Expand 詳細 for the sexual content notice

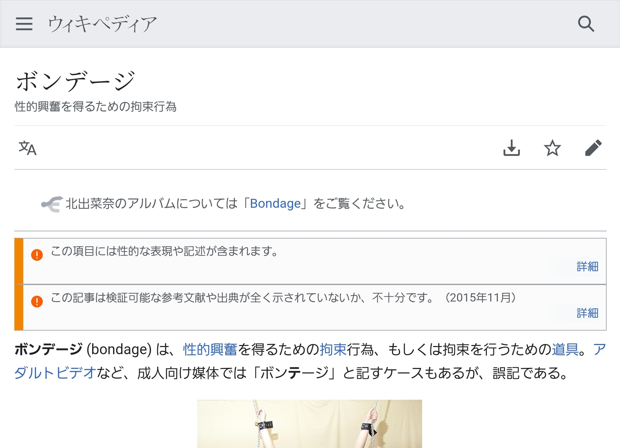click(587, 266)
